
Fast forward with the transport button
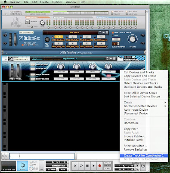coord(81,166)
